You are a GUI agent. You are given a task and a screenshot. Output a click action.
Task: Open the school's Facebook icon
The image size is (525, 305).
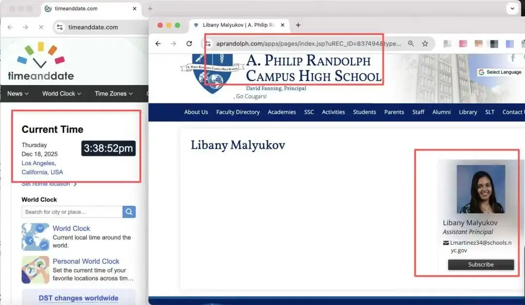click(513, 58)
